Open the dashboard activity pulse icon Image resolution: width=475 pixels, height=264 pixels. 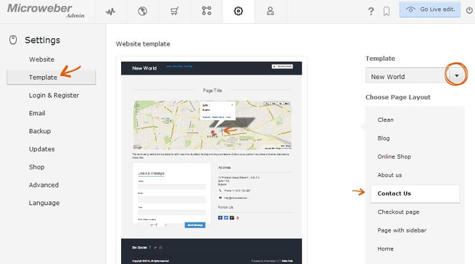pyautogui.click(x=110, y=11)
